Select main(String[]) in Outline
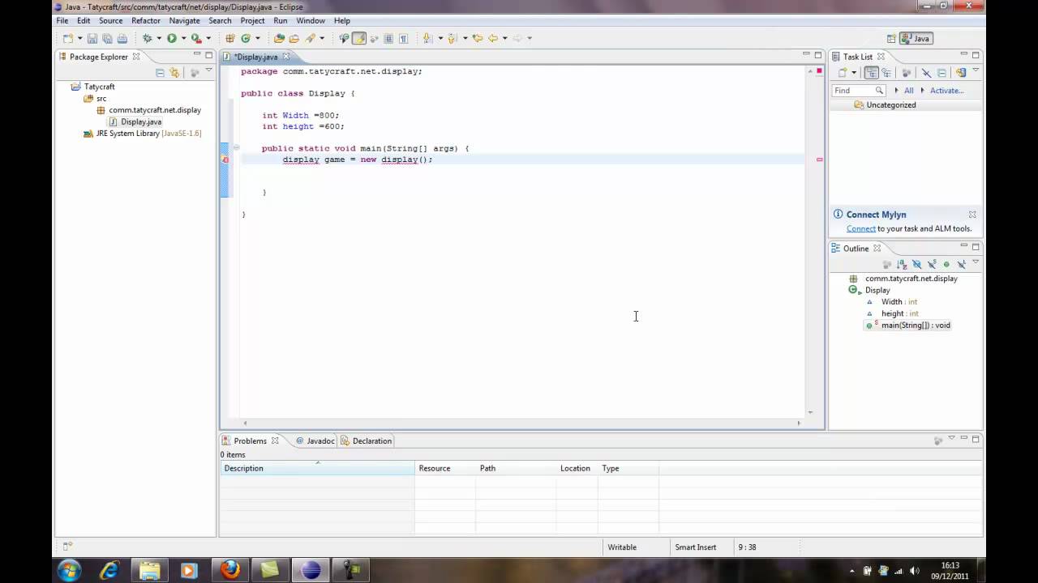The image size is (1038, 583). click(907, 326)
